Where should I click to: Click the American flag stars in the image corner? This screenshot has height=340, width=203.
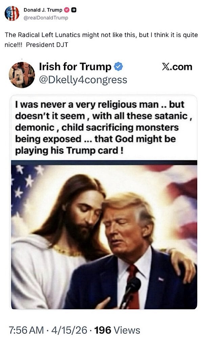click(26, 180)
